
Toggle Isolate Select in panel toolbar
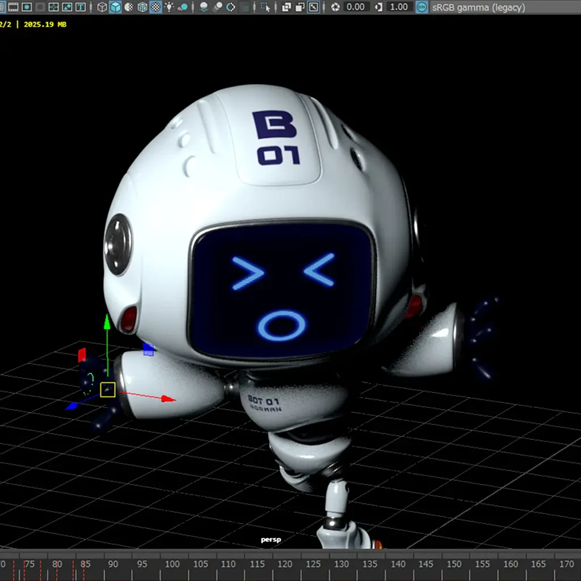coord(266,7)
